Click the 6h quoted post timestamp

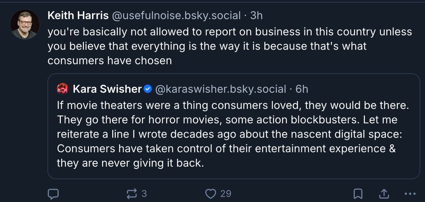302,89
